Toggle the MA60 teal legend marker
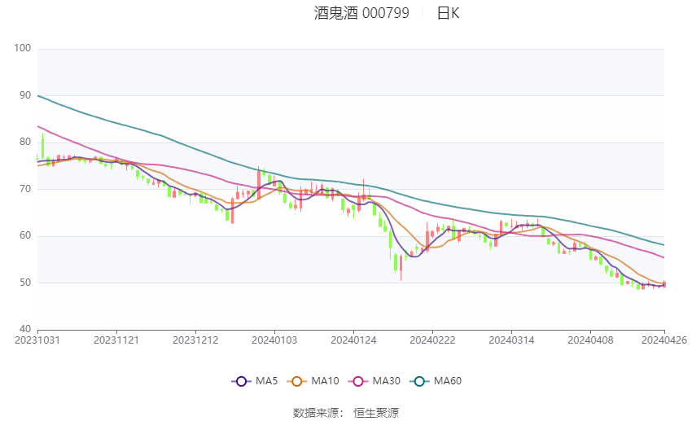 [x=419, y=381]
